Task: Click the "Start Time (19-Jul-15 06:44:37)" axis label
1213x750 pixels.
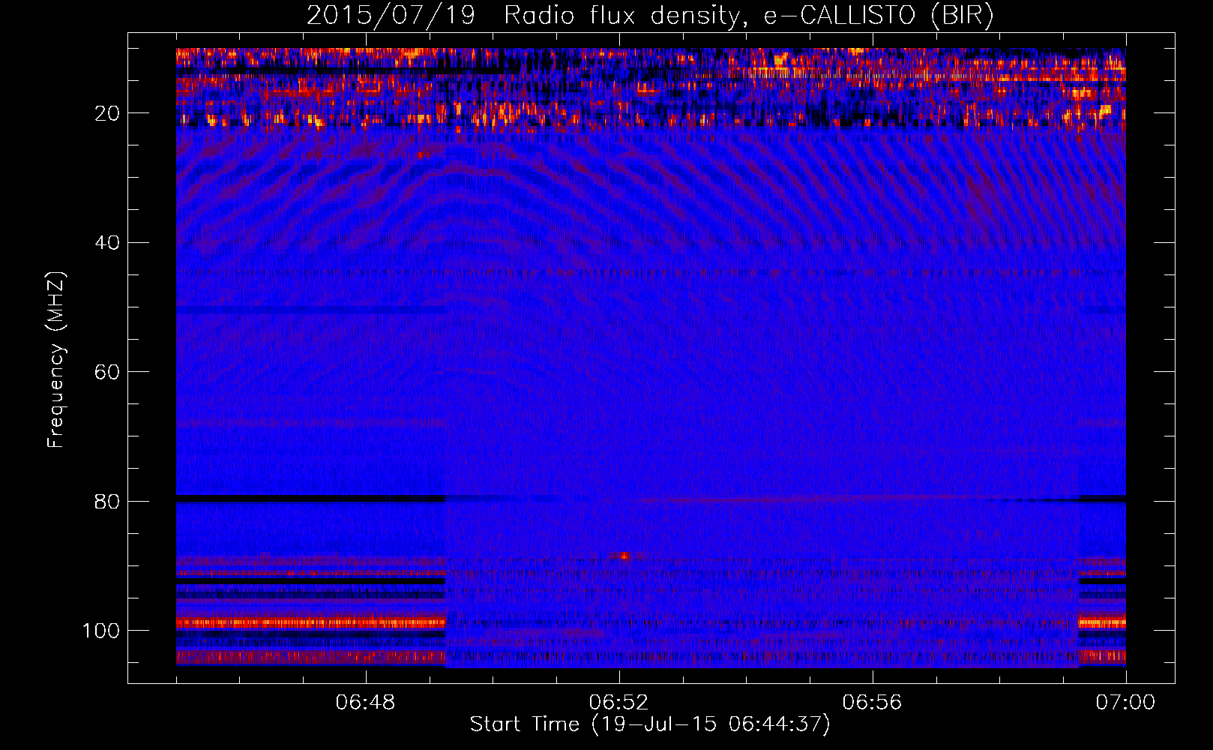Action: pyautogui.click(x=650, y=724)
